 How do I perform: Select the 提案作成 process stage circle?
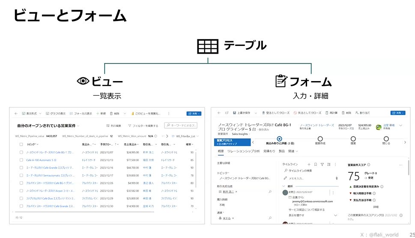click(x=320, y=139)
